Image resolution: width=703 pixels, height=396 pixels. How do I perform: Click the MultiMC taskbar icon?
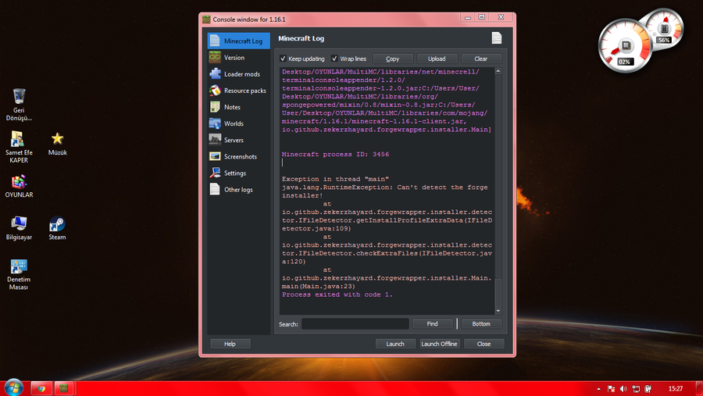[x=64, y=388]
